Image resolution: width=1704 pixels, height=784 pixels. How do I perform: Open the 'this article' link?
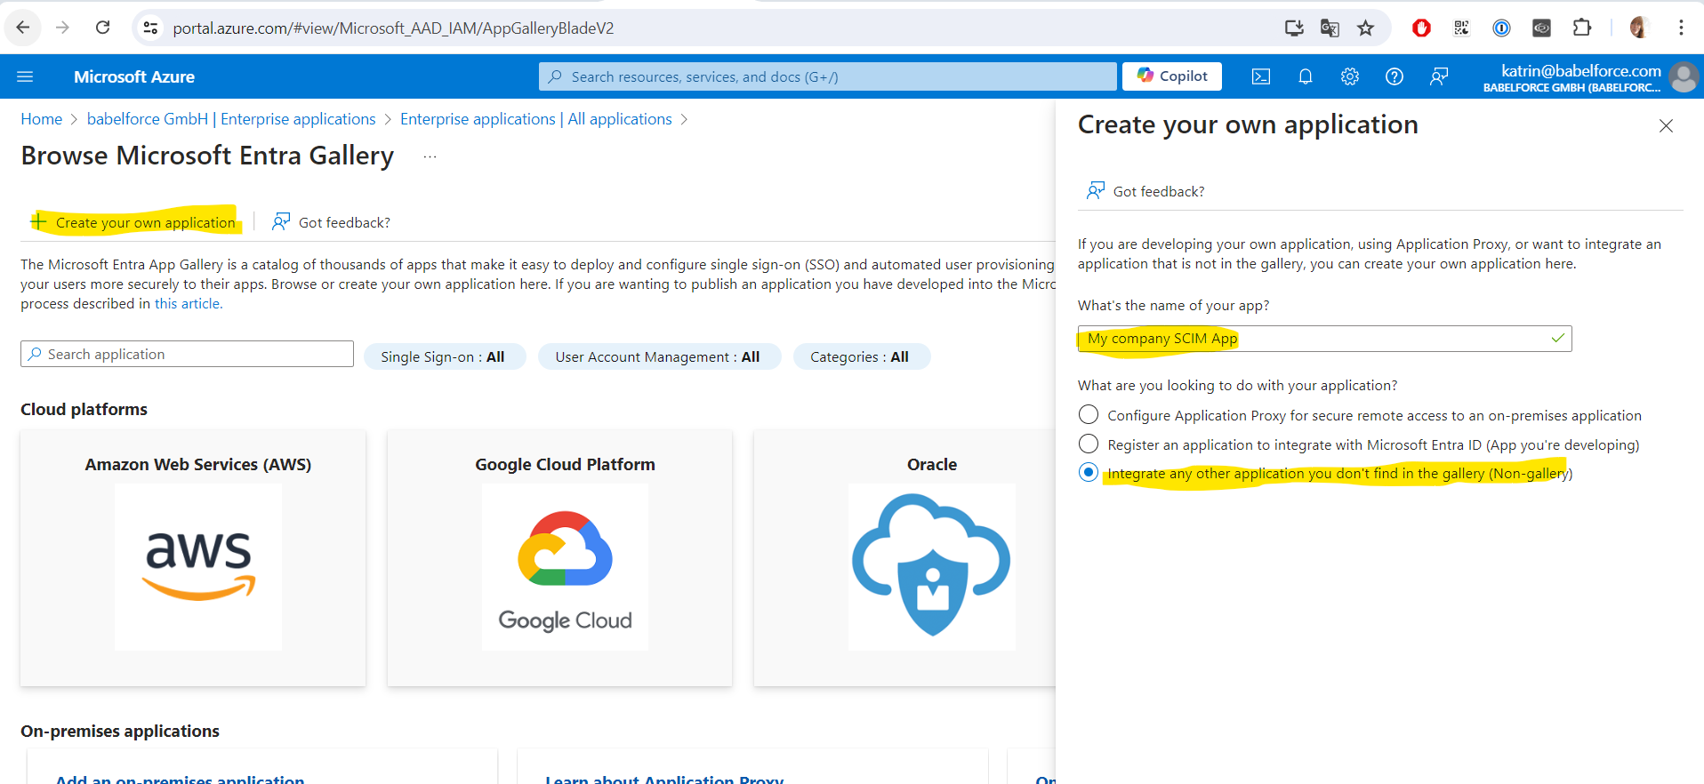(189, 303)
